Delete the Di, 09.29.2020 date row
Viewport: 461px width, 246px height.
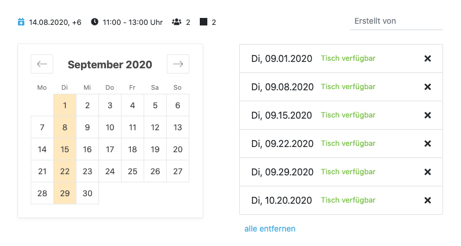click(428, 172)
